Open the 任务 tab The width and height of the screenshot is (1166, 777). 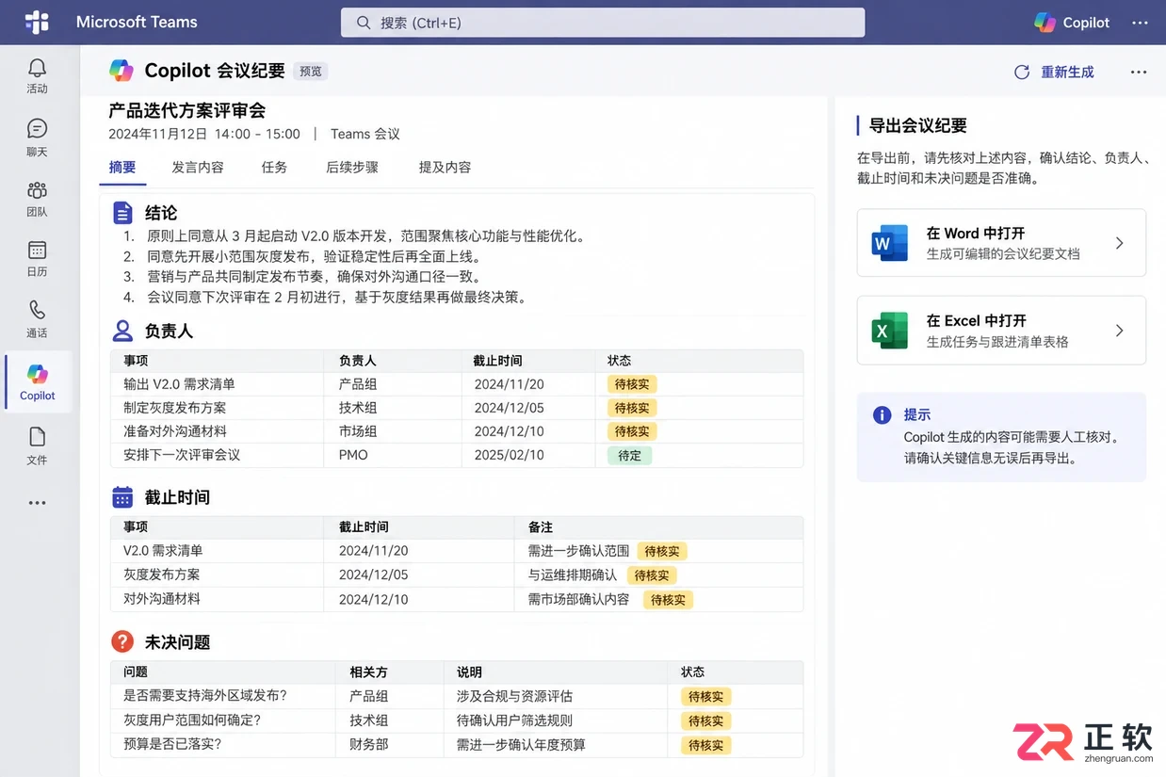(274, 167)
